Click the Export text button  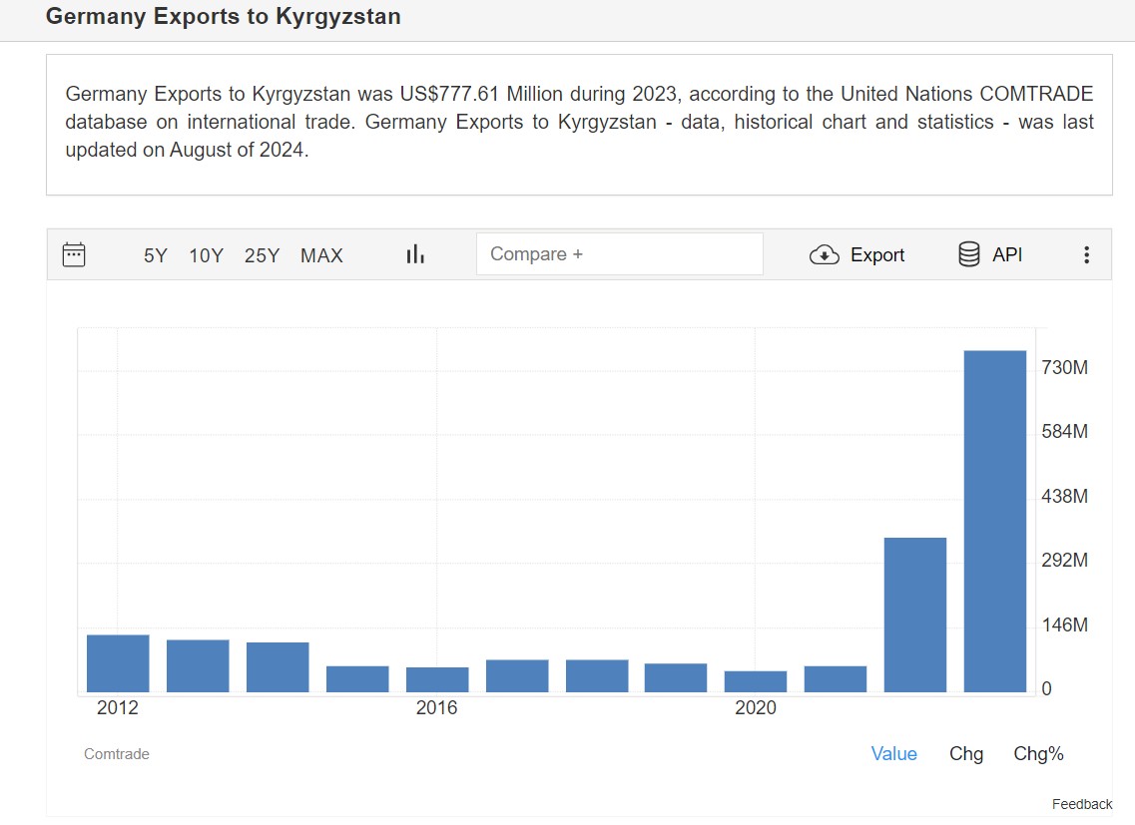pos(877,254)
